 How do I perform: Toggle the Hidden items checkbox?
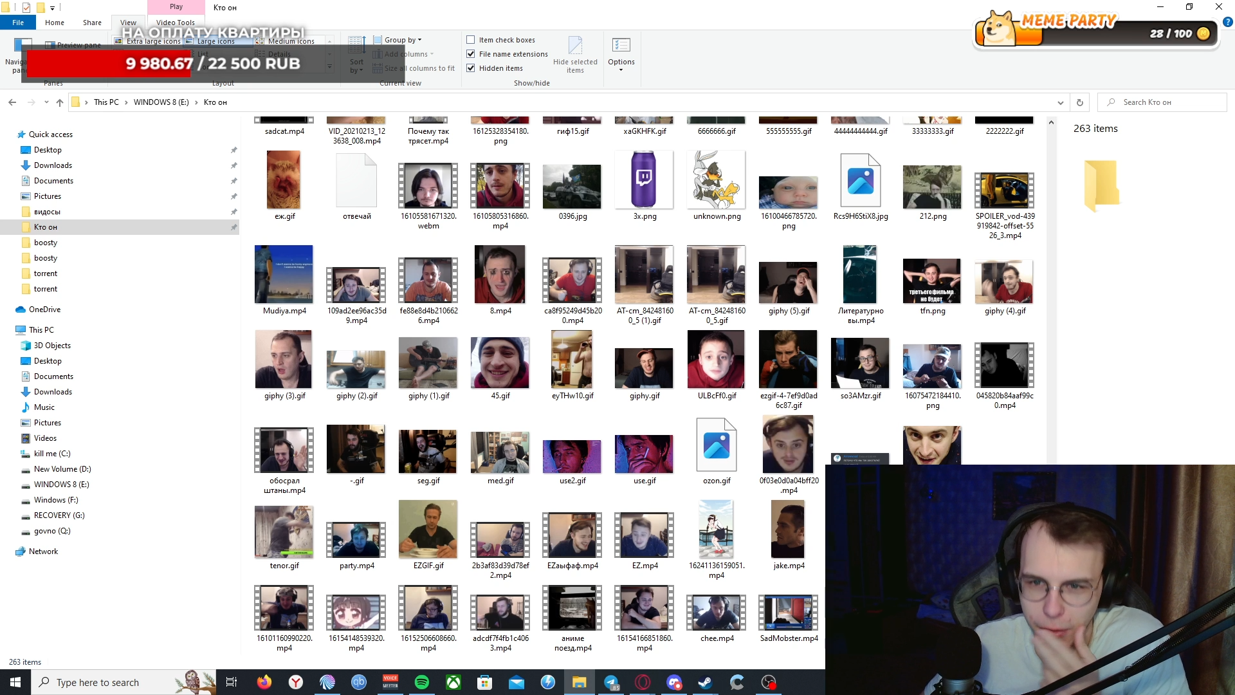coord(471,68)
